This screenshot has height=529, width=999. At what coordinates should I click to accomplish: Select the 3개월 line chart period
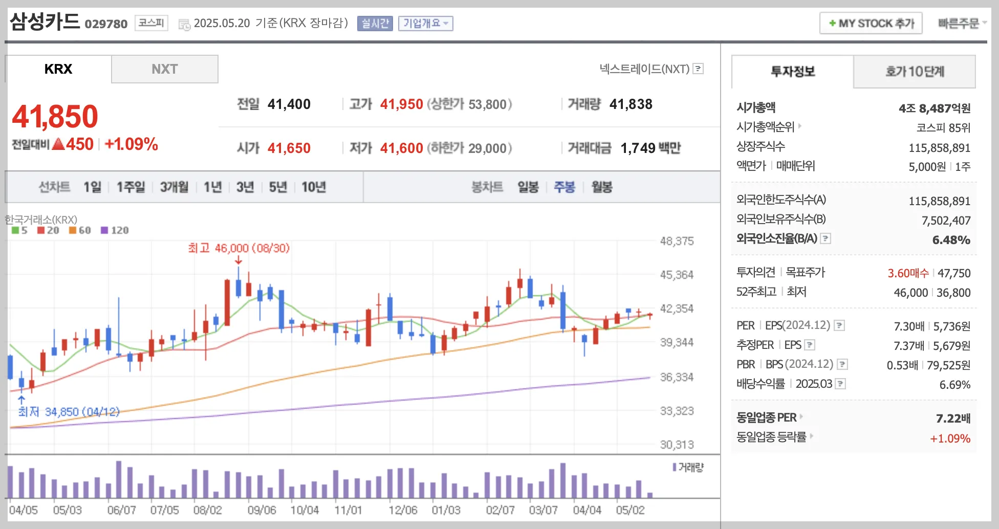point(175,187)
